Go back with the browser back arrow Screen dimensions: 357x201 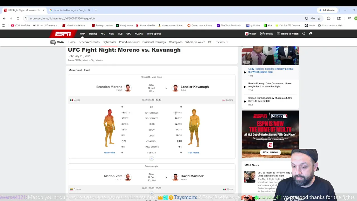(x=4, y=18)
